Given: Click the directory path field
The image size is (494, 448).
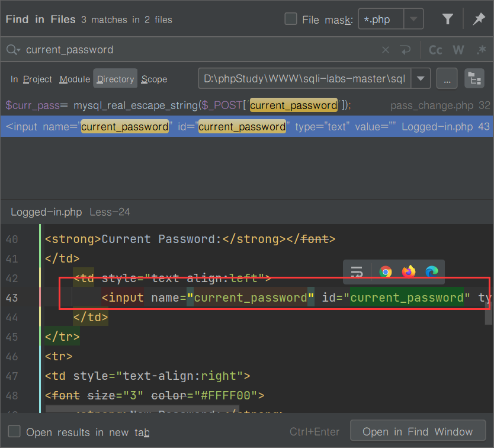Looking at the screenshot, I should [304, 78].
